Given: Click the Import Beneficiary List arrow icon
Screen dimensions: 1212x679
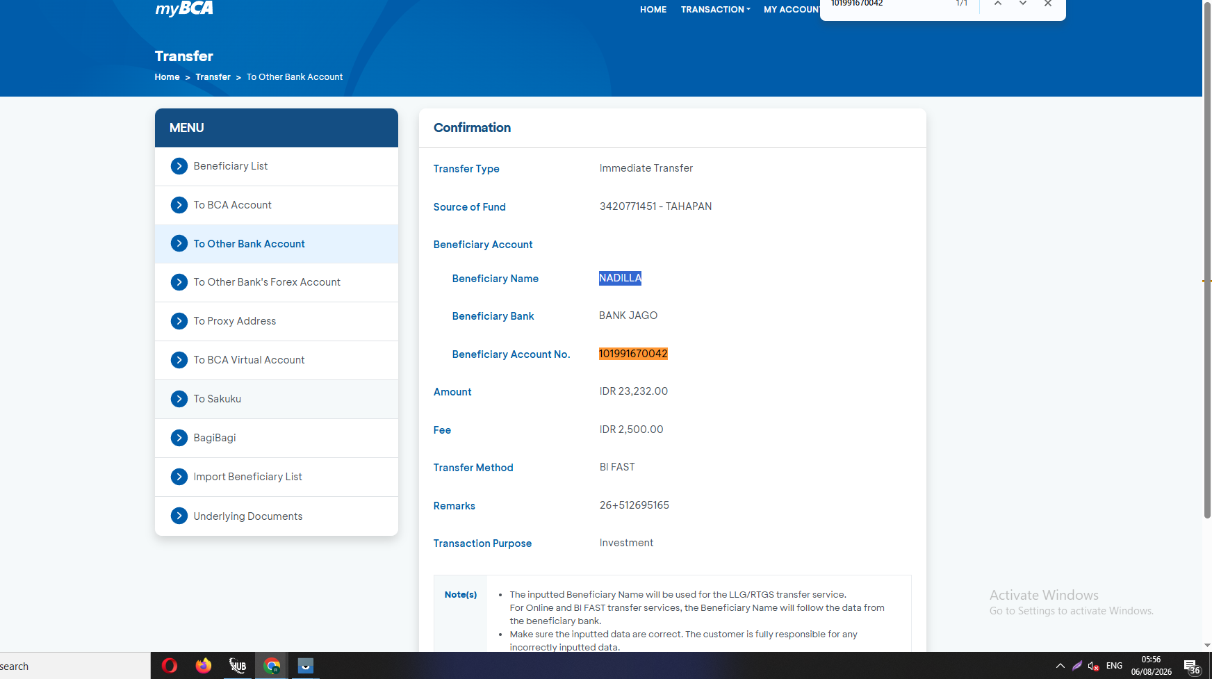Looking at the screenshot, I should (179, 477).
